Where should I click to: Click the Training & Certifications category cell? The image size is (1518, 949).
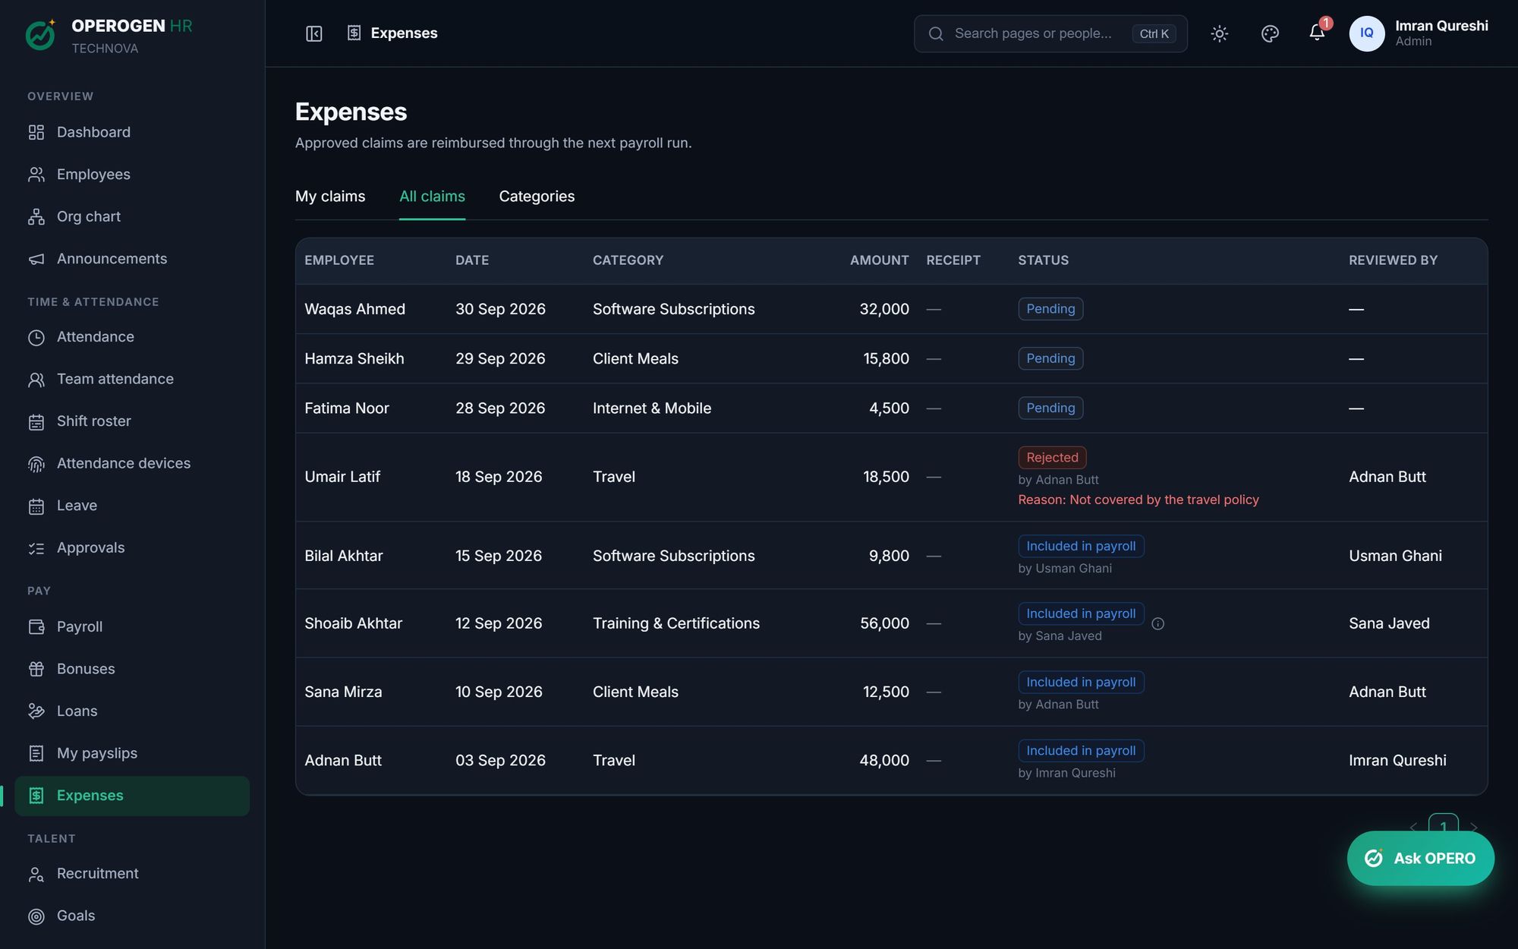[676, 623]
